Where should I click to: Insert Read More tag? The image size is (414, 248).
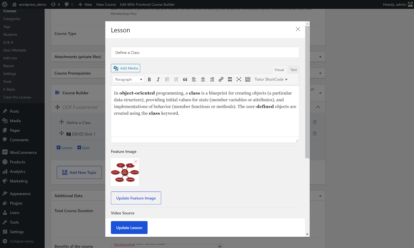click(x=230, y=79)
